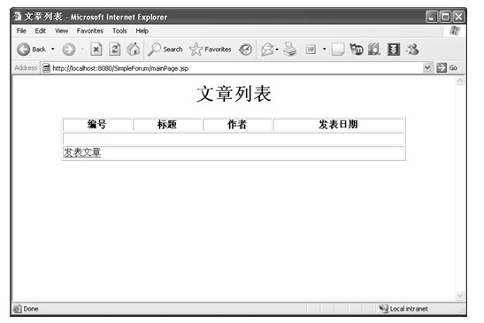Screen dimensions: 484x323
Task: Open the Edit menu
Action: point(40,31)
